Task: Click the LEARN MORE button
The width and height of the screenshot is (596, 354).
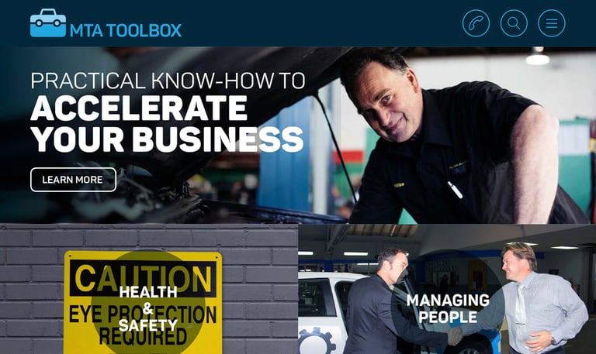Action: tap(73, 180)
